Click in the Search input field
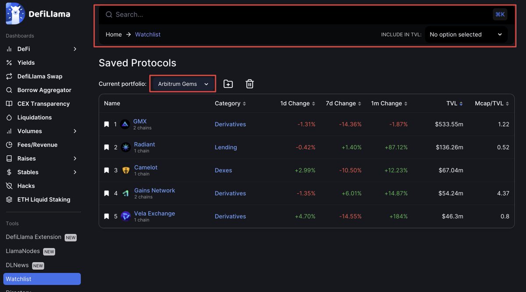 click(x=302, y=14)
